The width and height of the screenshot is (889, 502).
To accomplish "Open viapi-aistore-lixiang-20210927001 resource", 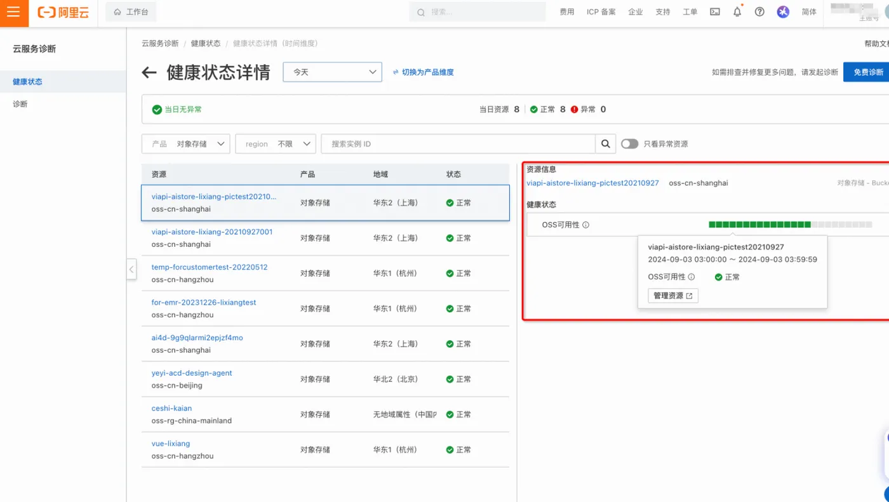I will click(x=212, y=232).
